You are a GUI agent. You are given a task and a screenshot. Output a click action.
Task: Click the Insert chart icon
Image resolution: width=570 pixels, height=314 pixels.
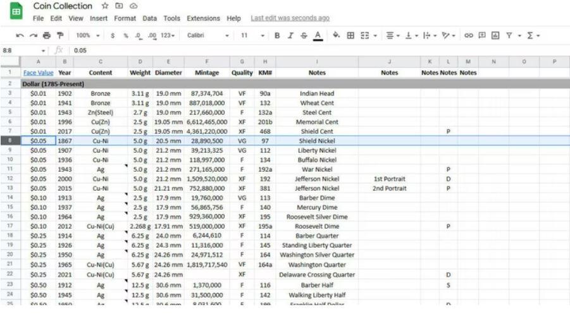point(495,36)
